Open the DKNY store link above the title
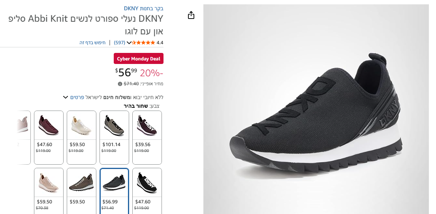This screenshot has height=214, width=436. pyautogui.click(x=143, y=8)
